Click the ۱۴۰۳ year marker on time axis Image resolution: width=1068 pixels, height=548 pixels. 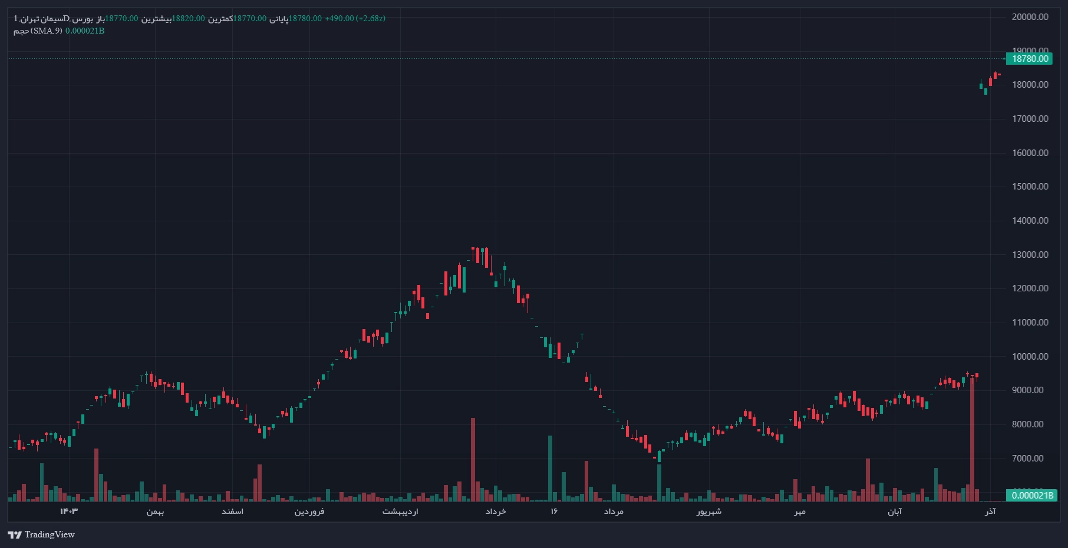[69, 511]
